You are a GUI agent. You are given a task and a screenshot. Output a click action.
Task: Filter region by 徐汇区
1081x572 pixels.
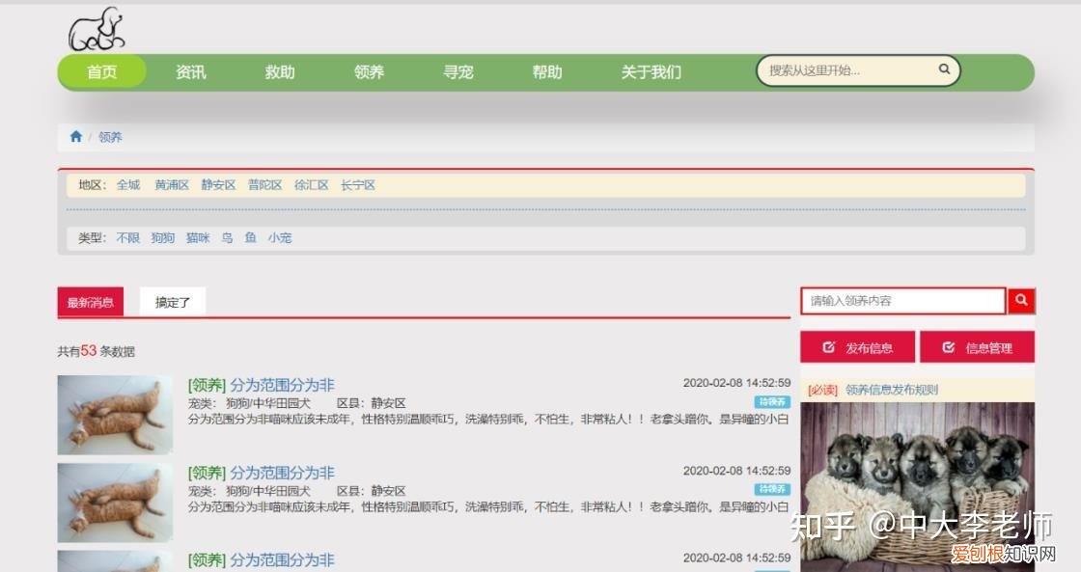click(x=312, y=184)
